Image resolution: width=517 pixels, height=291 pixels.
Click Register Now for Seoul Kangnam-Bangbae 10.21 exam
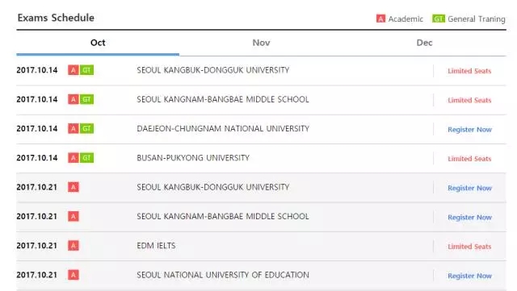pos(469,218)
